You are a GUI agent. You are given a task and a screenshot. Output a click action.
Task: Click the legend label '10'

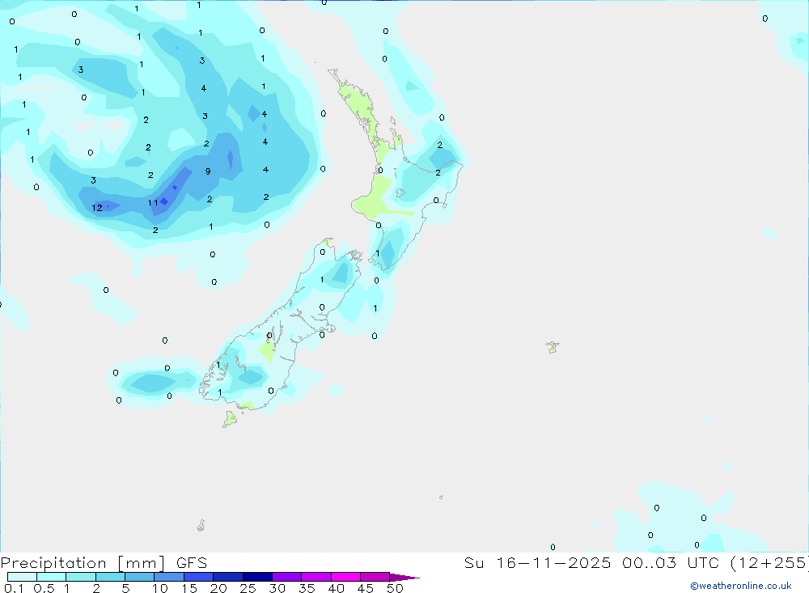[160, 588]
